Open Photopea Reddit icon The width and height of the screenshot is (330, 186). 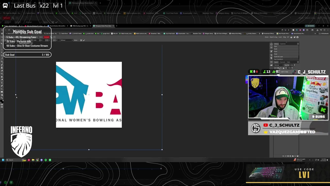click(291, 37)
